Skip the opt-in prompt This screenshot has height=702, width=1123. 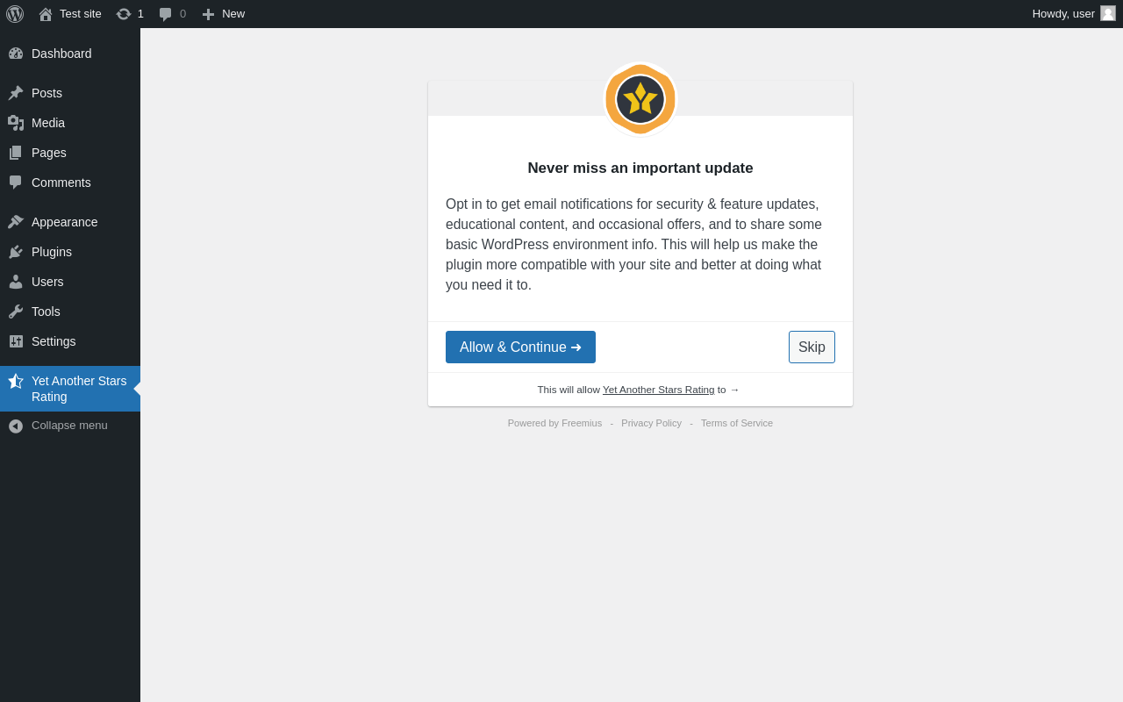[x=812, y=347]
